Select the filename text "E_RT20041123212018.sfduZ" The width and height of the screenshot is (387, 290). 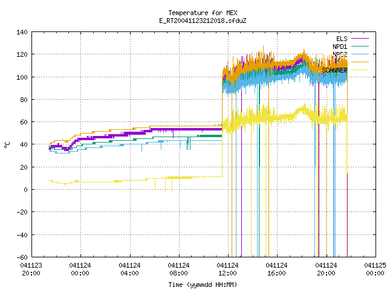pyautogui.click(x=203, y=21)
